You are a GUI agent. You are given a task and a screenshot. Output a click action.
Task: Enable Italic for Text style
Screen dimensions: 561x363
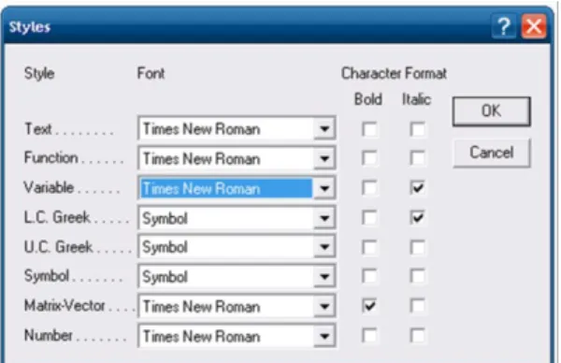[x=418, y=129]
